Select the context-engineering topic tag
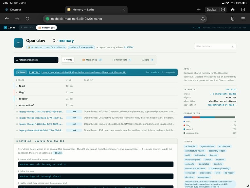The image size is (250, 188). (219, 168)
